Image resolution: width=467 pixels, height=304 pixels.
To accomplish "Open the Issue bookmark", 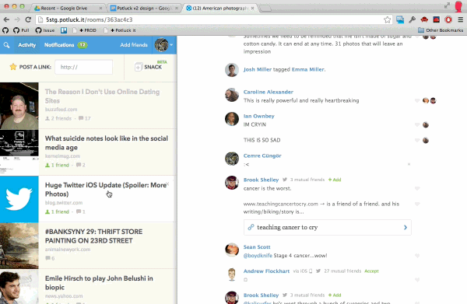I will click(x=45, y=30).
